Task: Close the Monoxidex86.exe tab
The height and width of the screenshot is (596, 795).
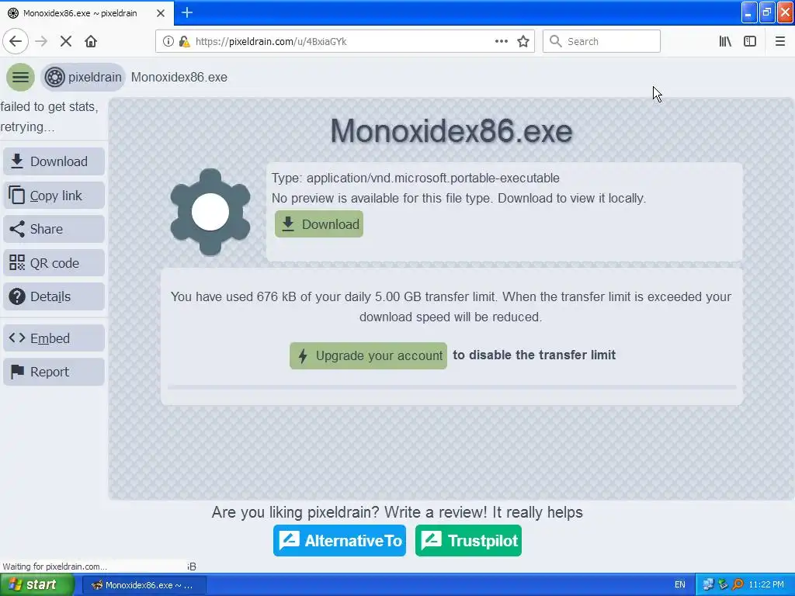Action: click(x=161, y=13)
